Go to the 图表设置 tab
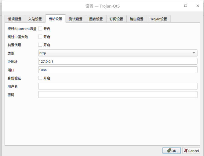The width and height of the screenshot is (204, 156). (96, 19)
